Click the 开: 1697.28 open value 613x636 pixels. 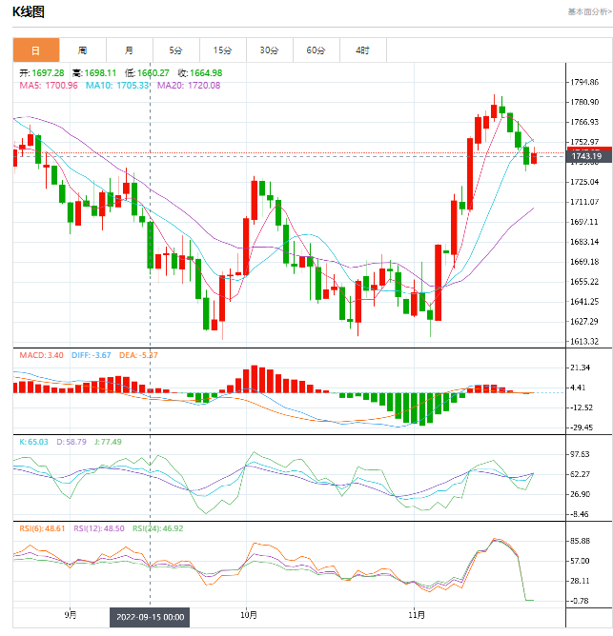tap(42, 73)
